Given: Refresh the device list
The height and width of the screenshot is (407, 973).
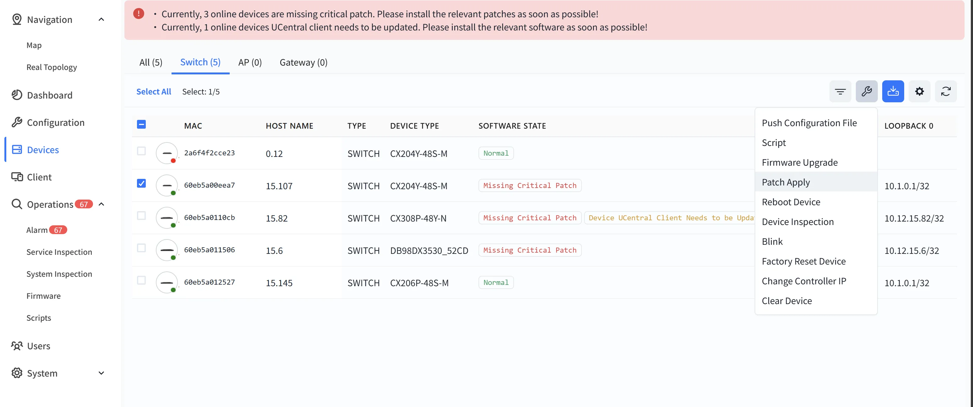Looking at the screenshot, I should click(x=946, y=91).
